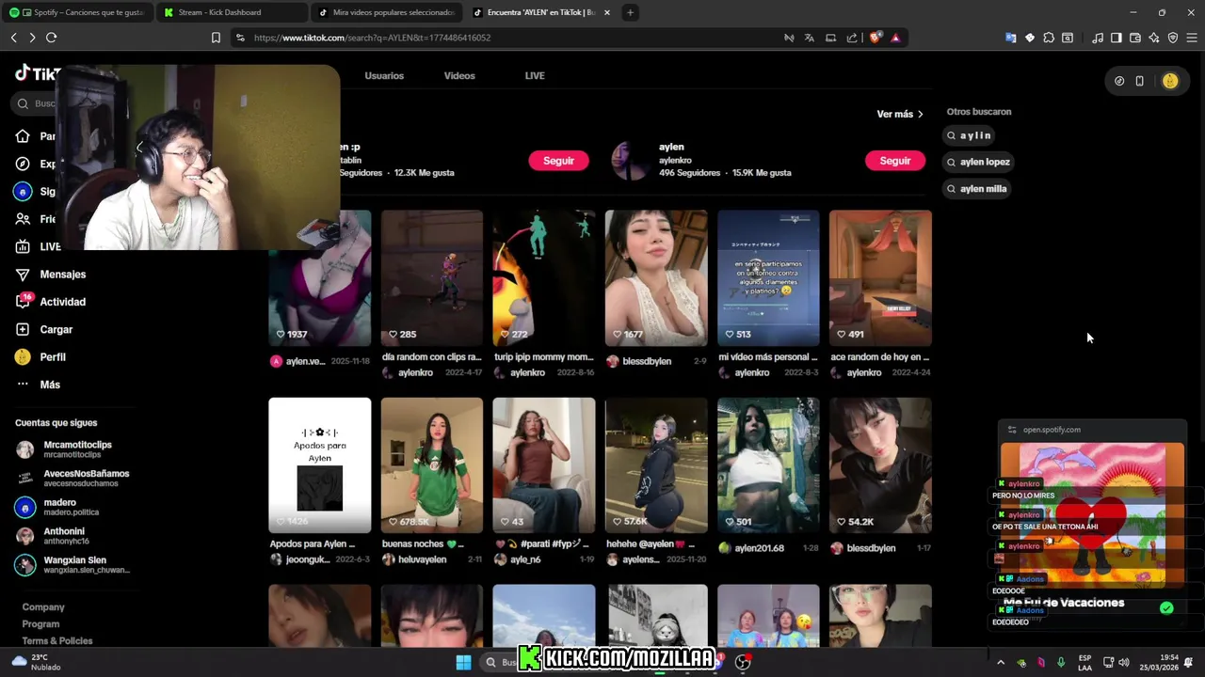
Task: Open volume control in system tray
Action: pos(1123,662)
